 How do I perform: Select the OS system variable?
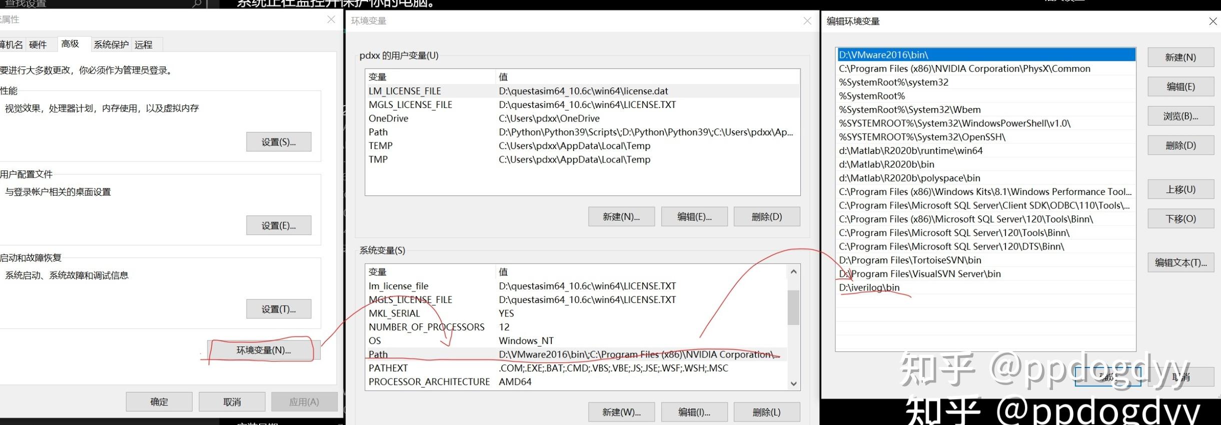point(576,340)
